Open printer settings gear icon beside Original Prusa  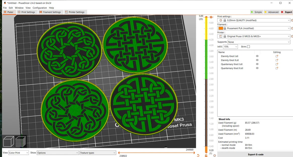(292, 36)
